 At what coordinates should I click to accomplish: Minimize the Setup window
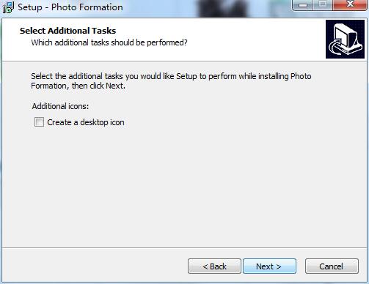click(303, 5)
